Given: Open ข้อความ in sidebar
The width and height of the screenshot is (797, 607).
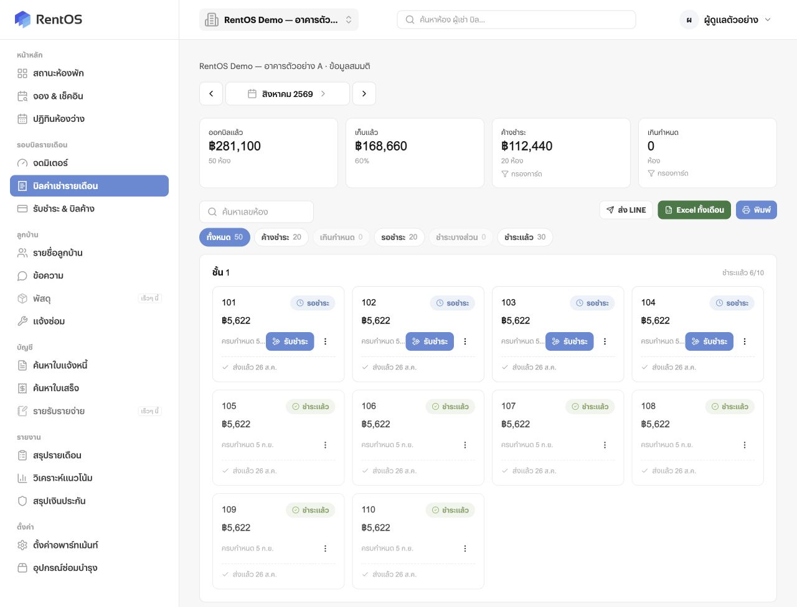Looking at the screenshot, I should pos(89,276).
